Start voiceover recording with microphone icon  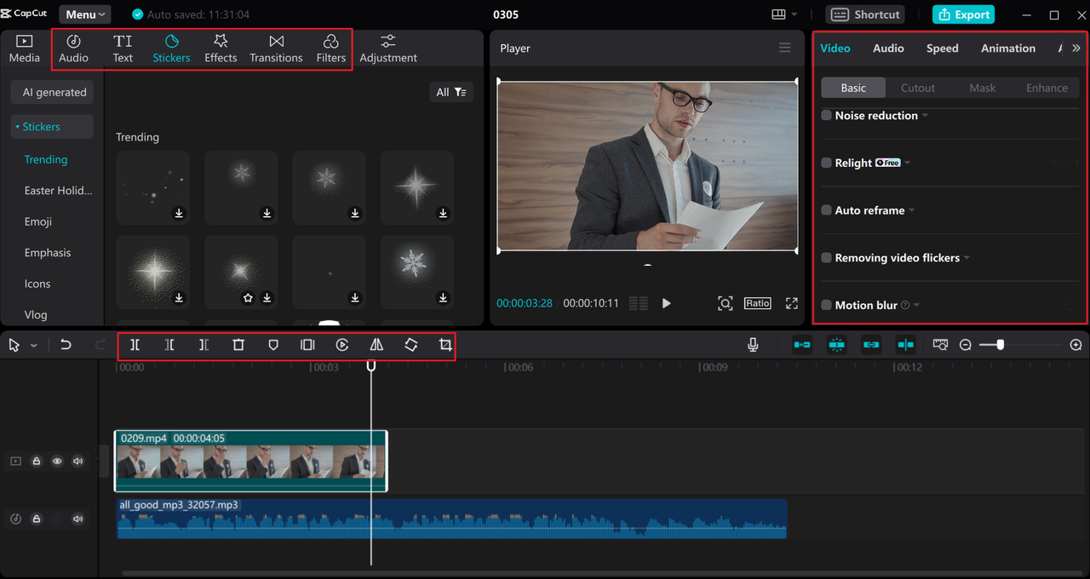click(753, 345)
